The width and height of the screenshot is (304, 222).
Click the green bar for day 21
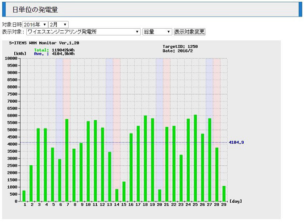click(167, 164)
